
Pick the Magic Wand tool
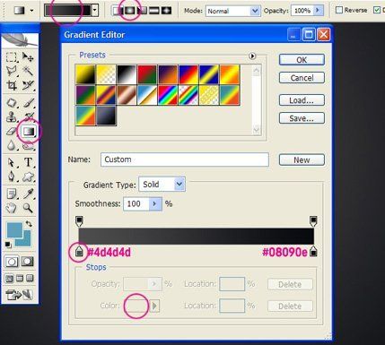pyautogui.click(x=28, y=71)
